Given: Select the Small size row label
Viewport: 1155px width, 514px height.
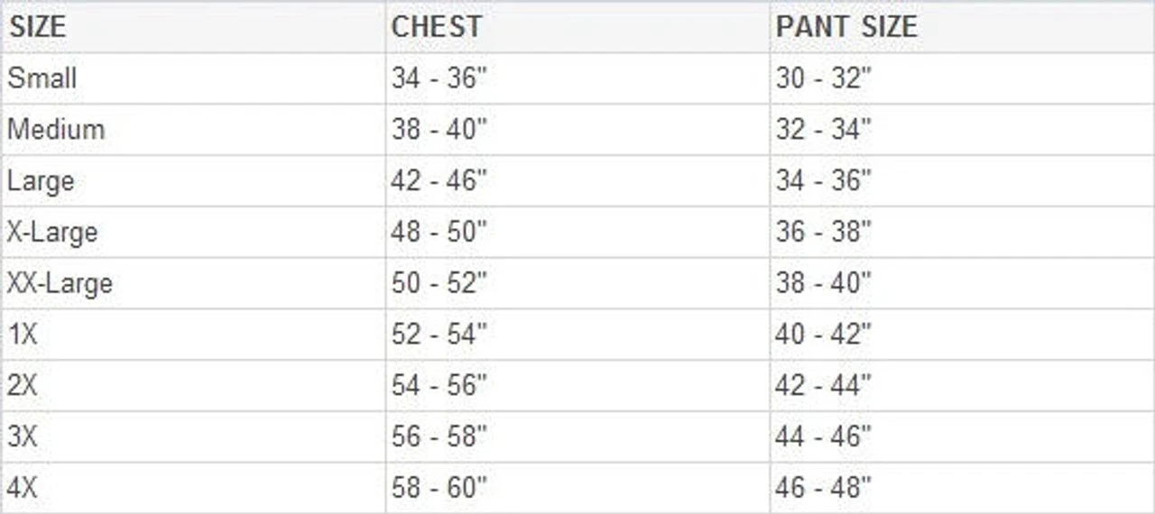Looking at the screenshot, I should (x=42, y=78).
